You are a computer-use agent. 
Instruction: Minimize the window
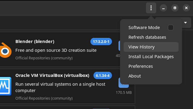[x=163, y=8]
